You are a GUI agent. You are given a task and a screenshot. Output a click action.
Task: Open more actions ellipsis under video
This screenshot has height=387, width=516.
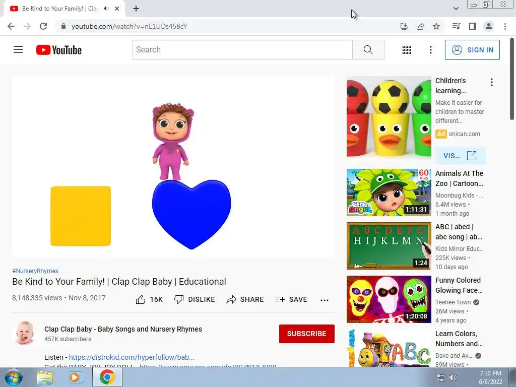(325, 300)
